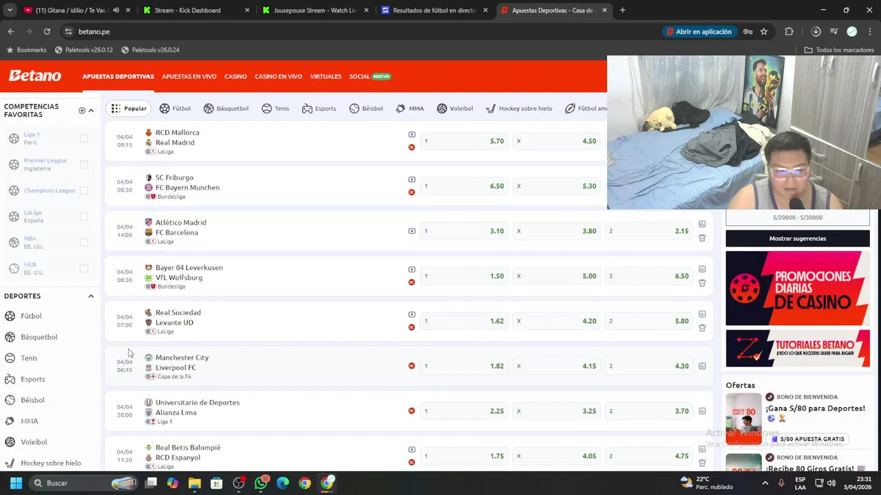
Task: Switch to Resultados de fútbol browser tab
Action: point(434,10)
